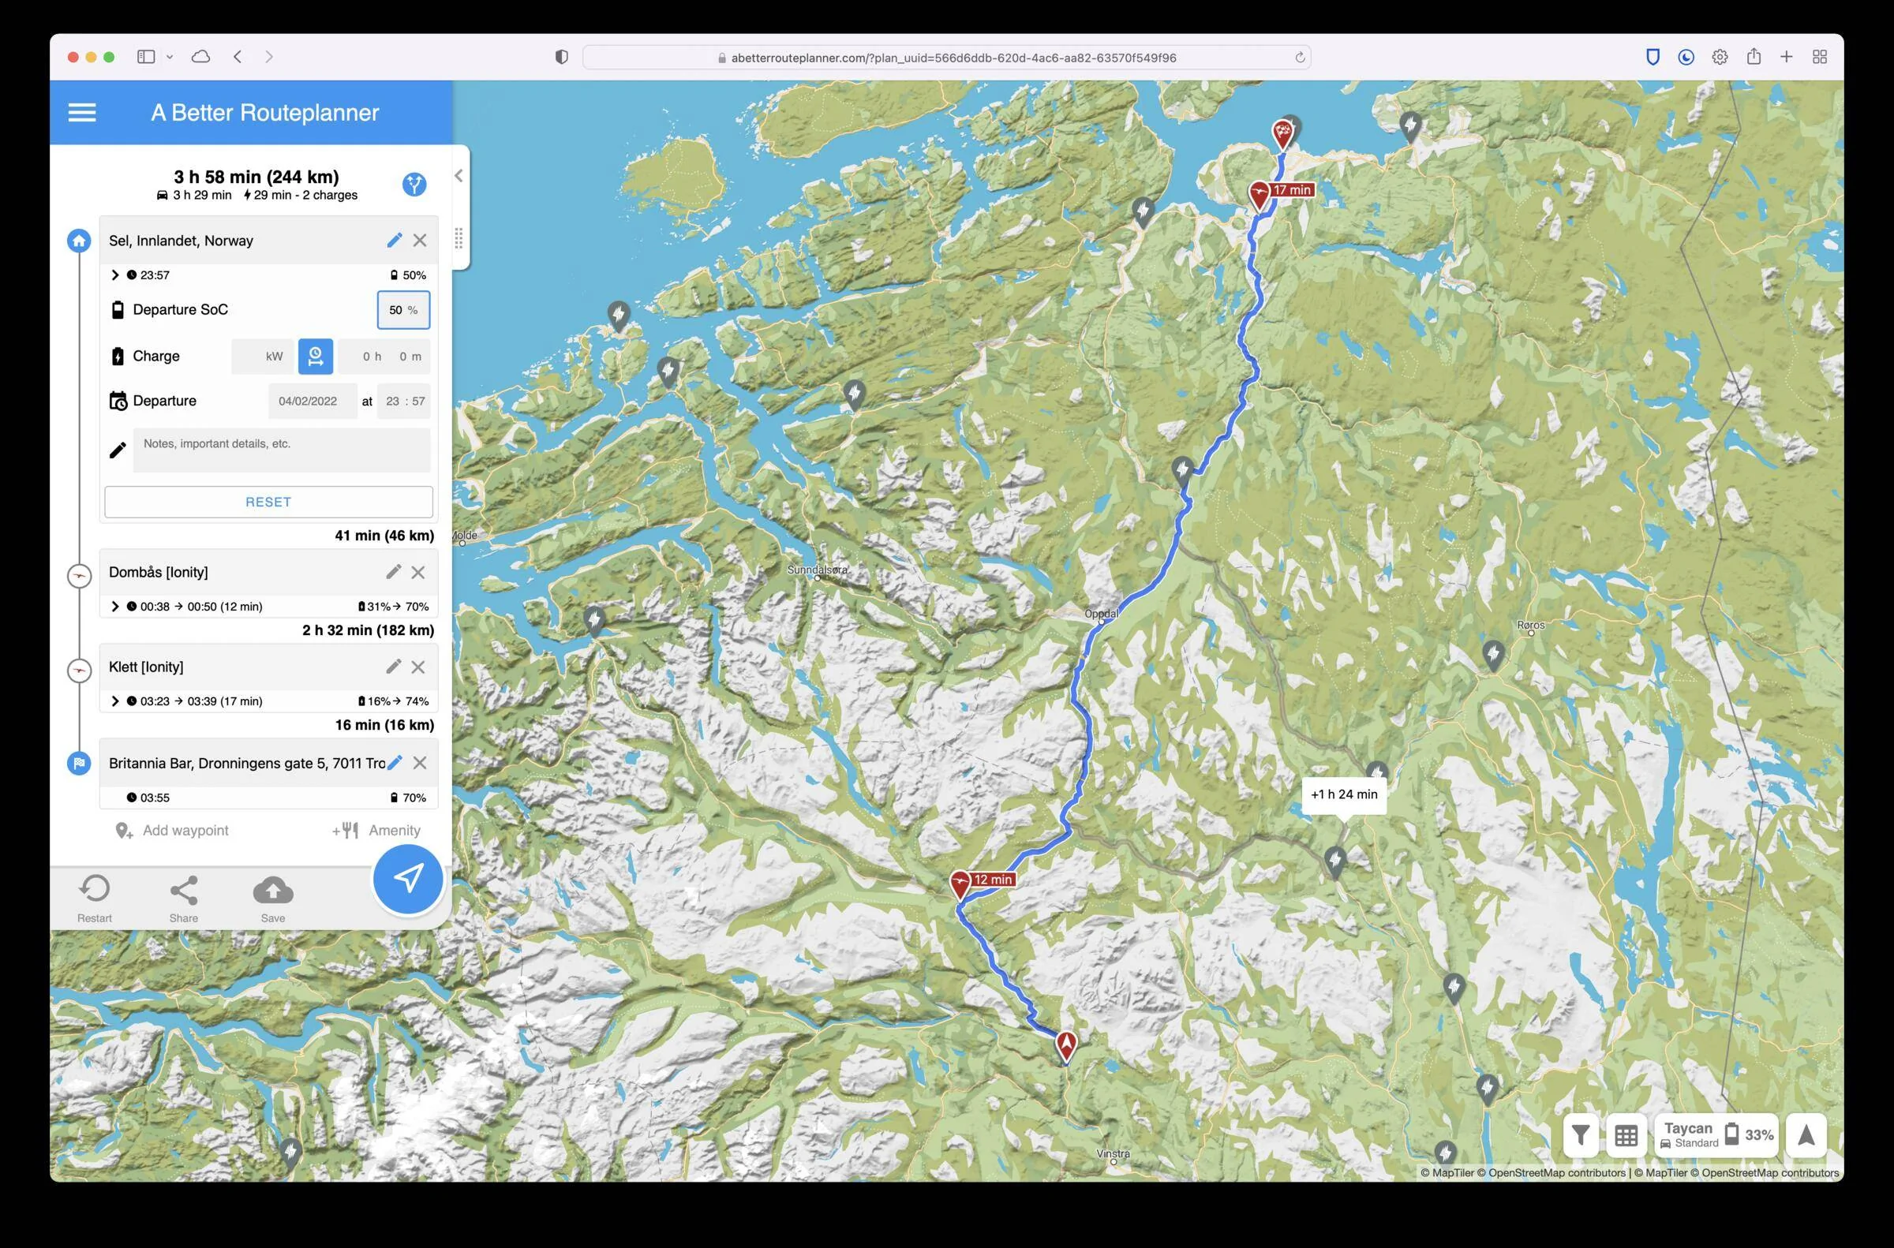Reload the page in Safari

[1299, 58]
